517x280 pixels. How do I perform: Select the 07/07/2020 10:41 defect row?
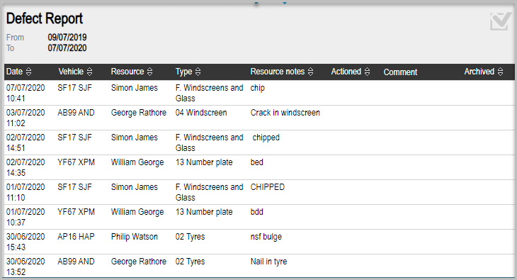259,93
